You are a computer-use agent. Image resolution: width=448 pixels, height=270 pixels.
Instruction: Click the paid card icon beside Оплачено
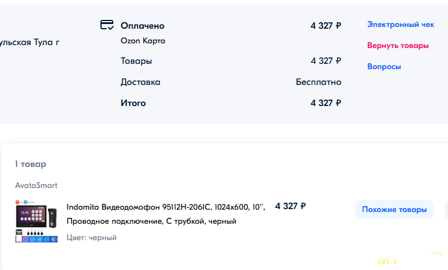pos(107,25)
